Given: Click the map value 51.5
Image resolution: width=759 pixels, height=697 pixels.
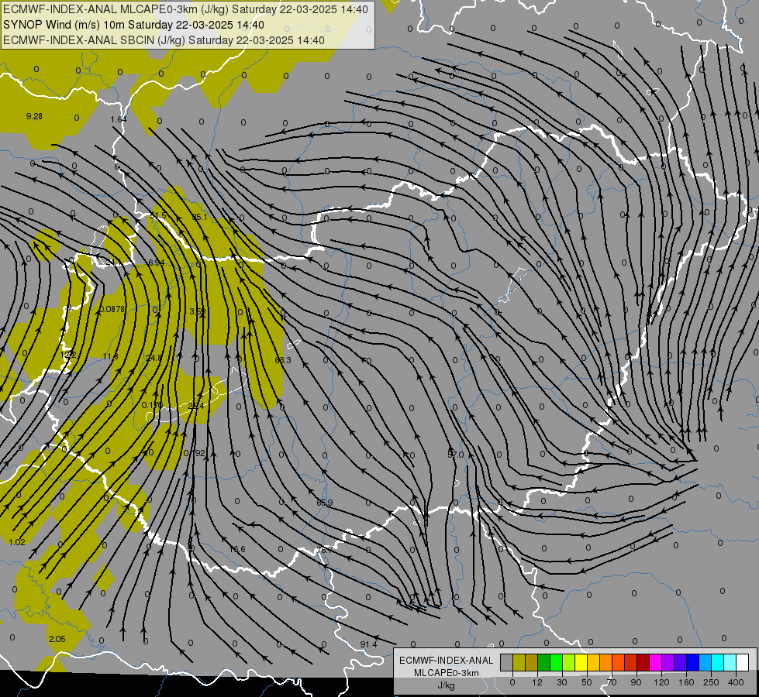Looking at the screenshot, I should 158,215.
